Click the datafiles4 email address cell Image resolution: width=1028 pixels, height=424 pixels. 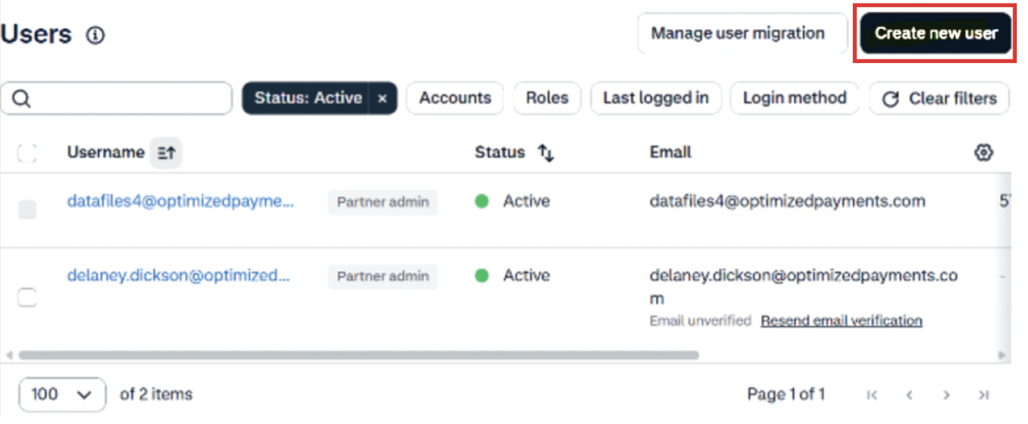click(x=787, y=202)
